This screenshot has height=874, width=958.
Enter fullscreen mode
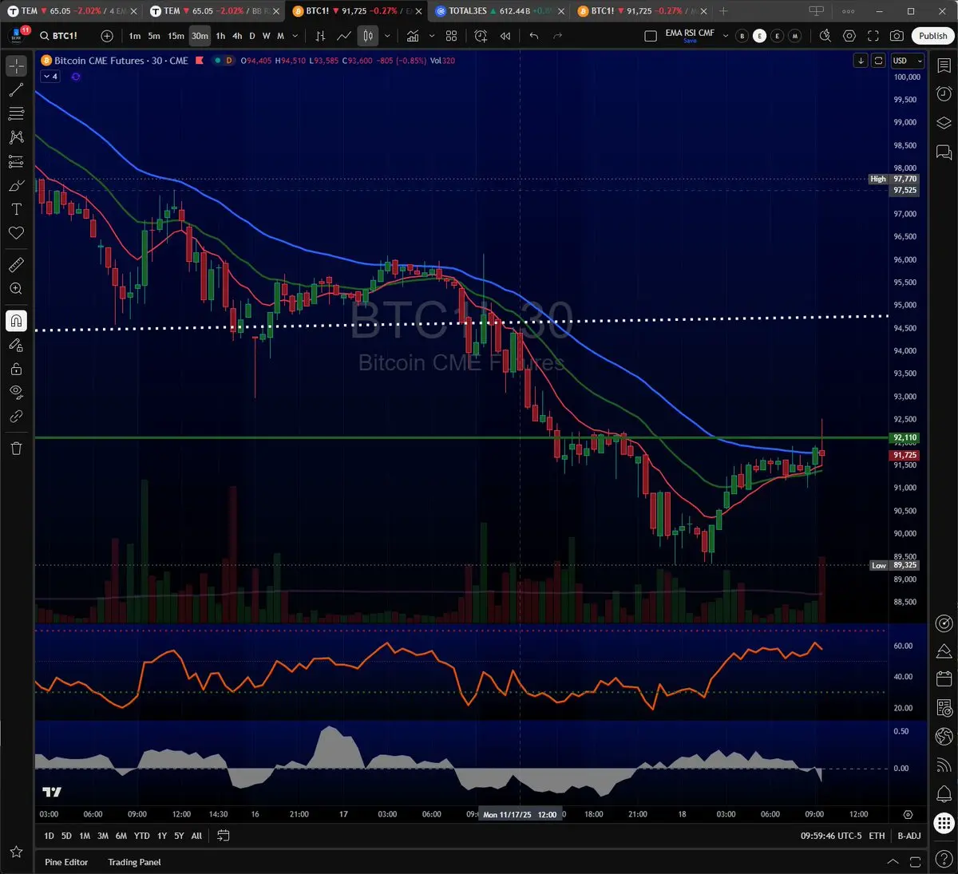pos(873,36)
